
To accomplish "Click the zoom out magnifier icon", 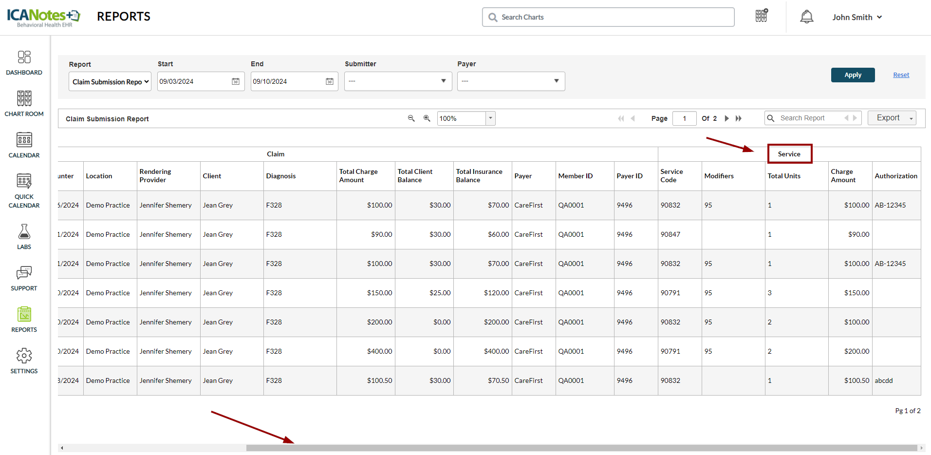I will coord(411,118).
